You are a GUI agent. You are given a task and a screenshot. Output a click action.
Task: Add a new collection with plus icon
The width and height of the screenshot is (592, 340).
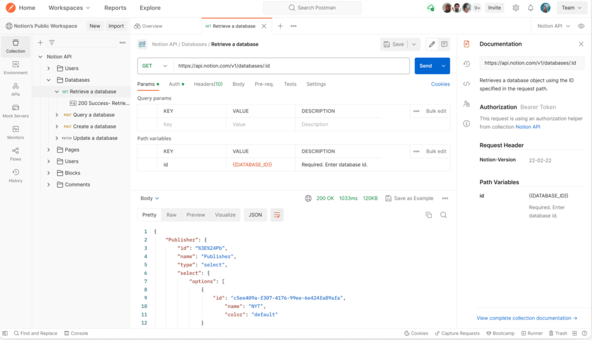41,43
